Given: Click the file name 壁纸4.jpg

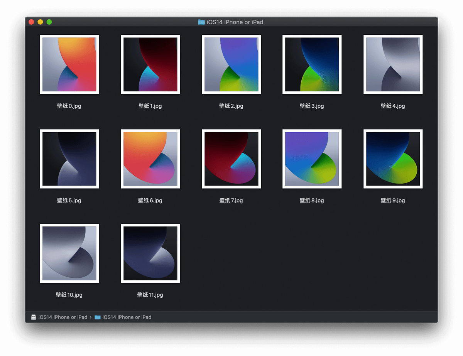Looking at the screenshot, I should [393, 106].
